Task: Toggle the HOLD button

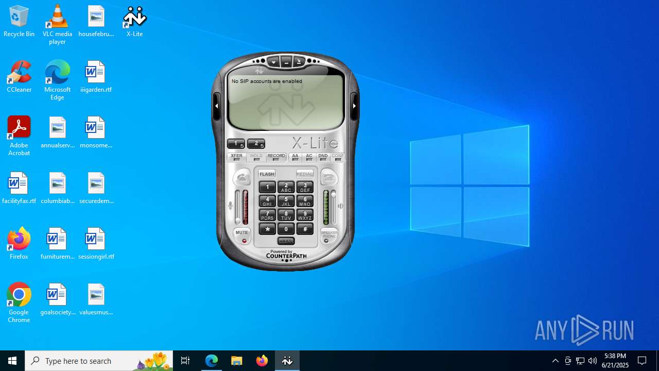Action: (256, 157)
